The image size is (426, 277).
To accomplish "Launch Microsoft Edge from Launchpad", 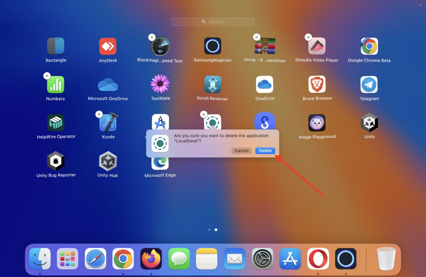I will 160,163.
